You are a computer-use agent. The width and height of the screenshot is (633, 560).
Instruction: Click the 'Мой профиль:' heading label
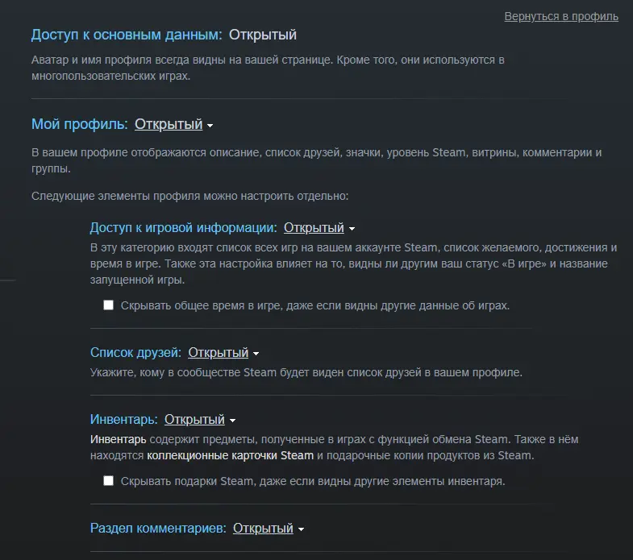tap(80, 124)
